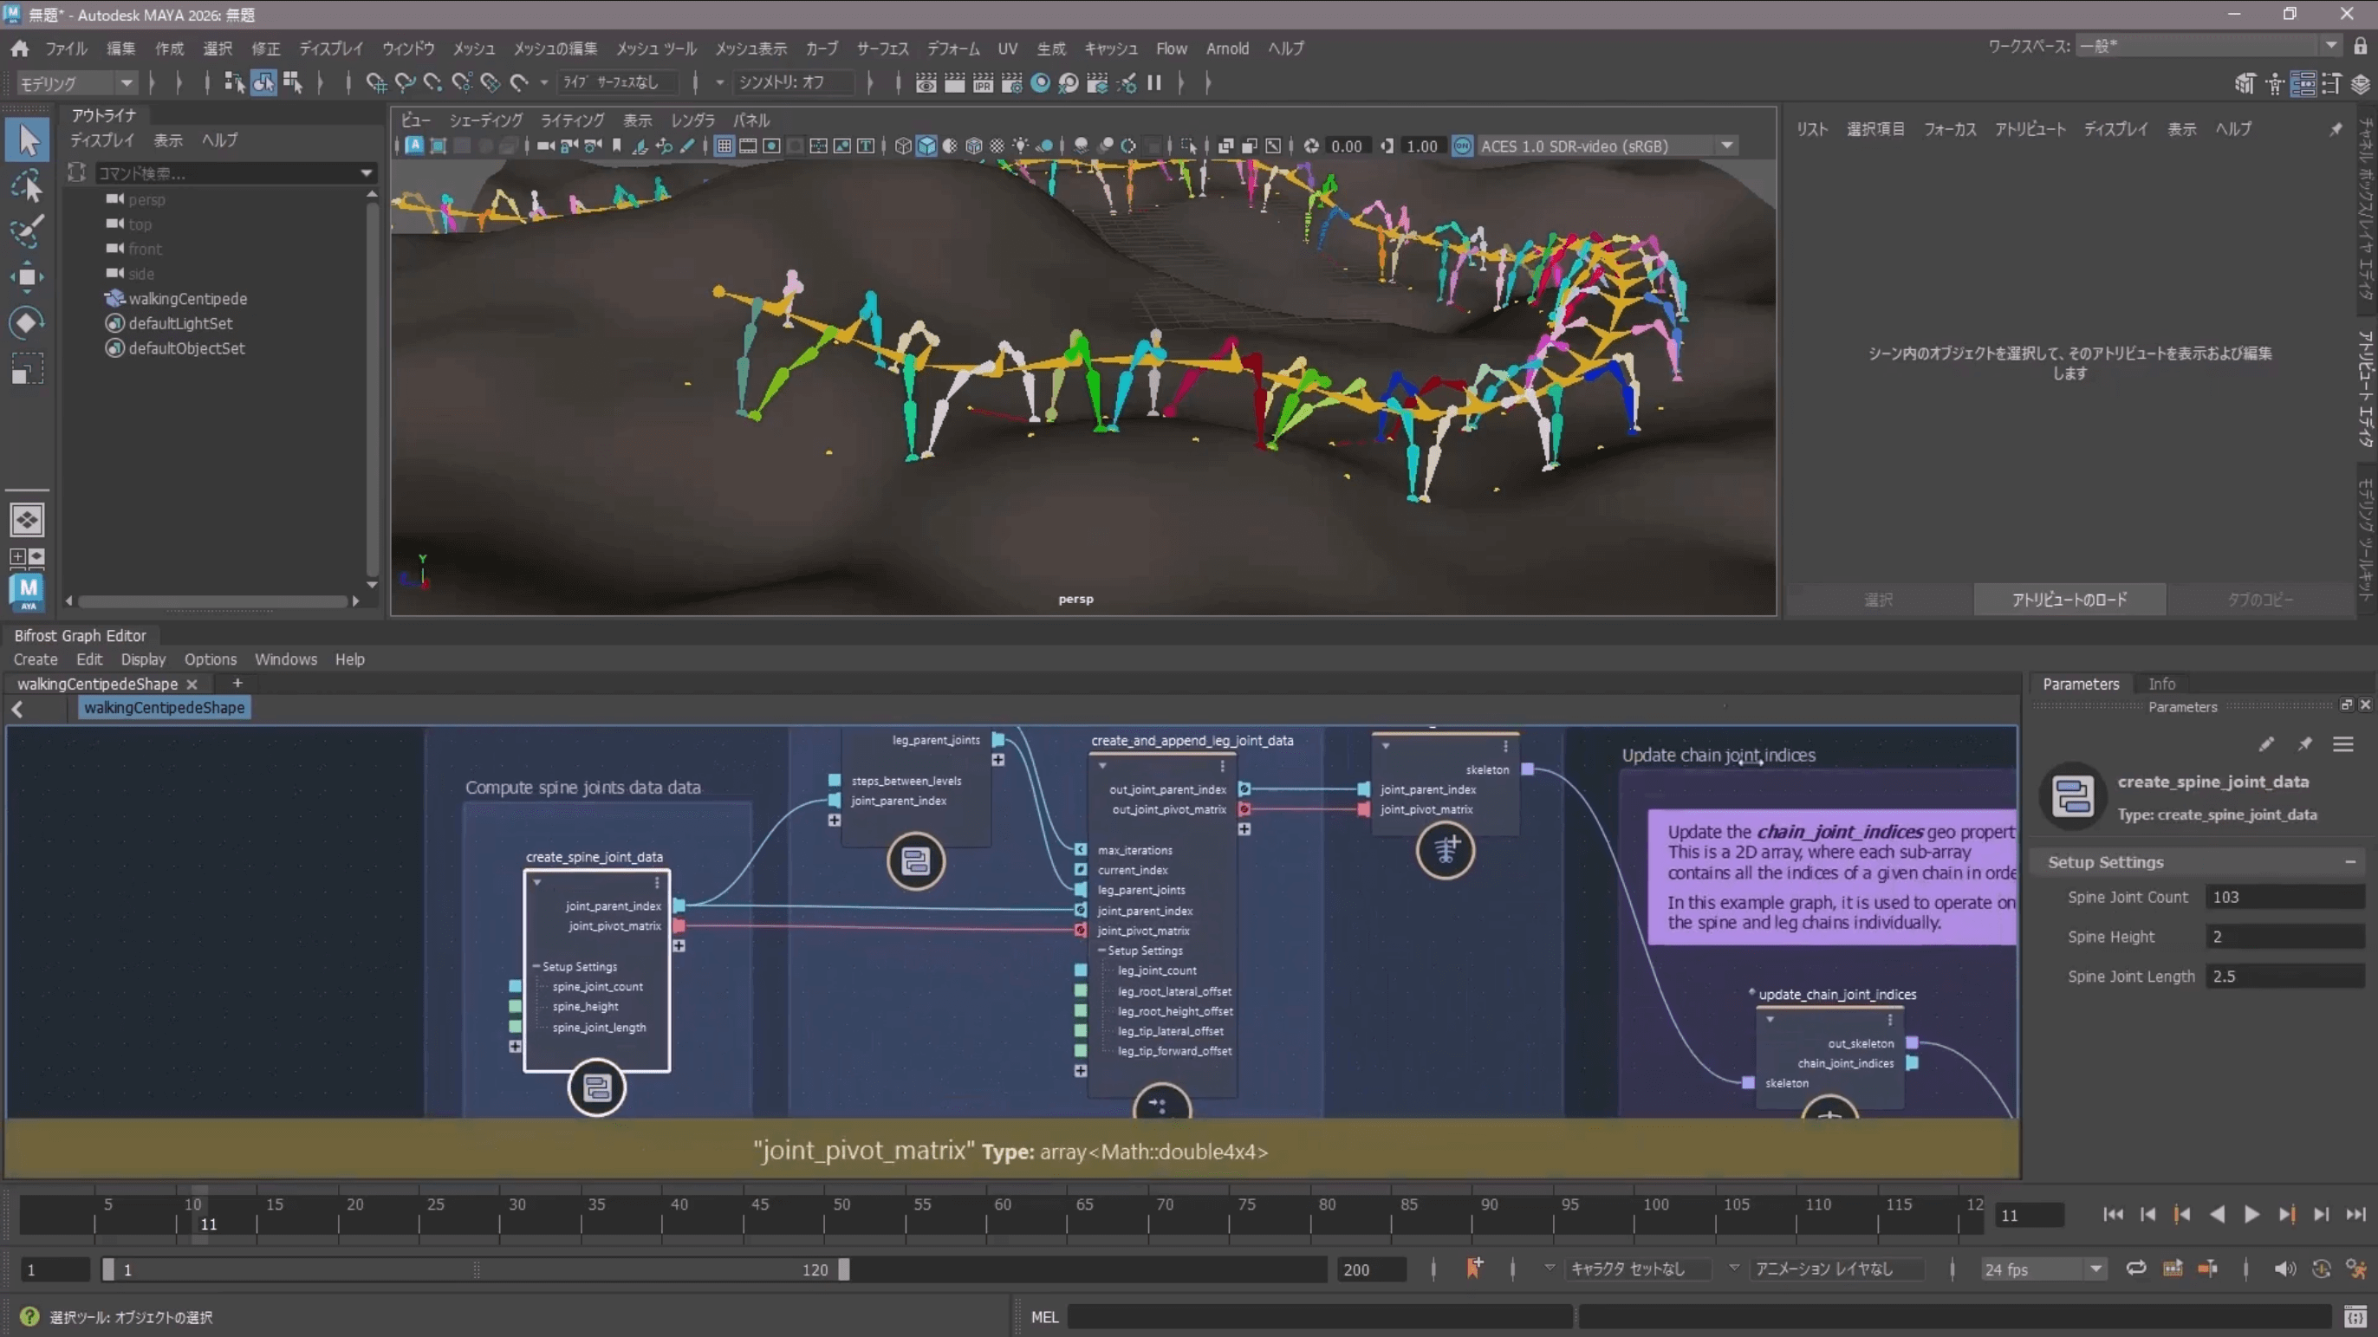The image size is (2378, 1337).
Task: Click walkingCentipedeShape breadcrumb button
Action: pos(165,708)
